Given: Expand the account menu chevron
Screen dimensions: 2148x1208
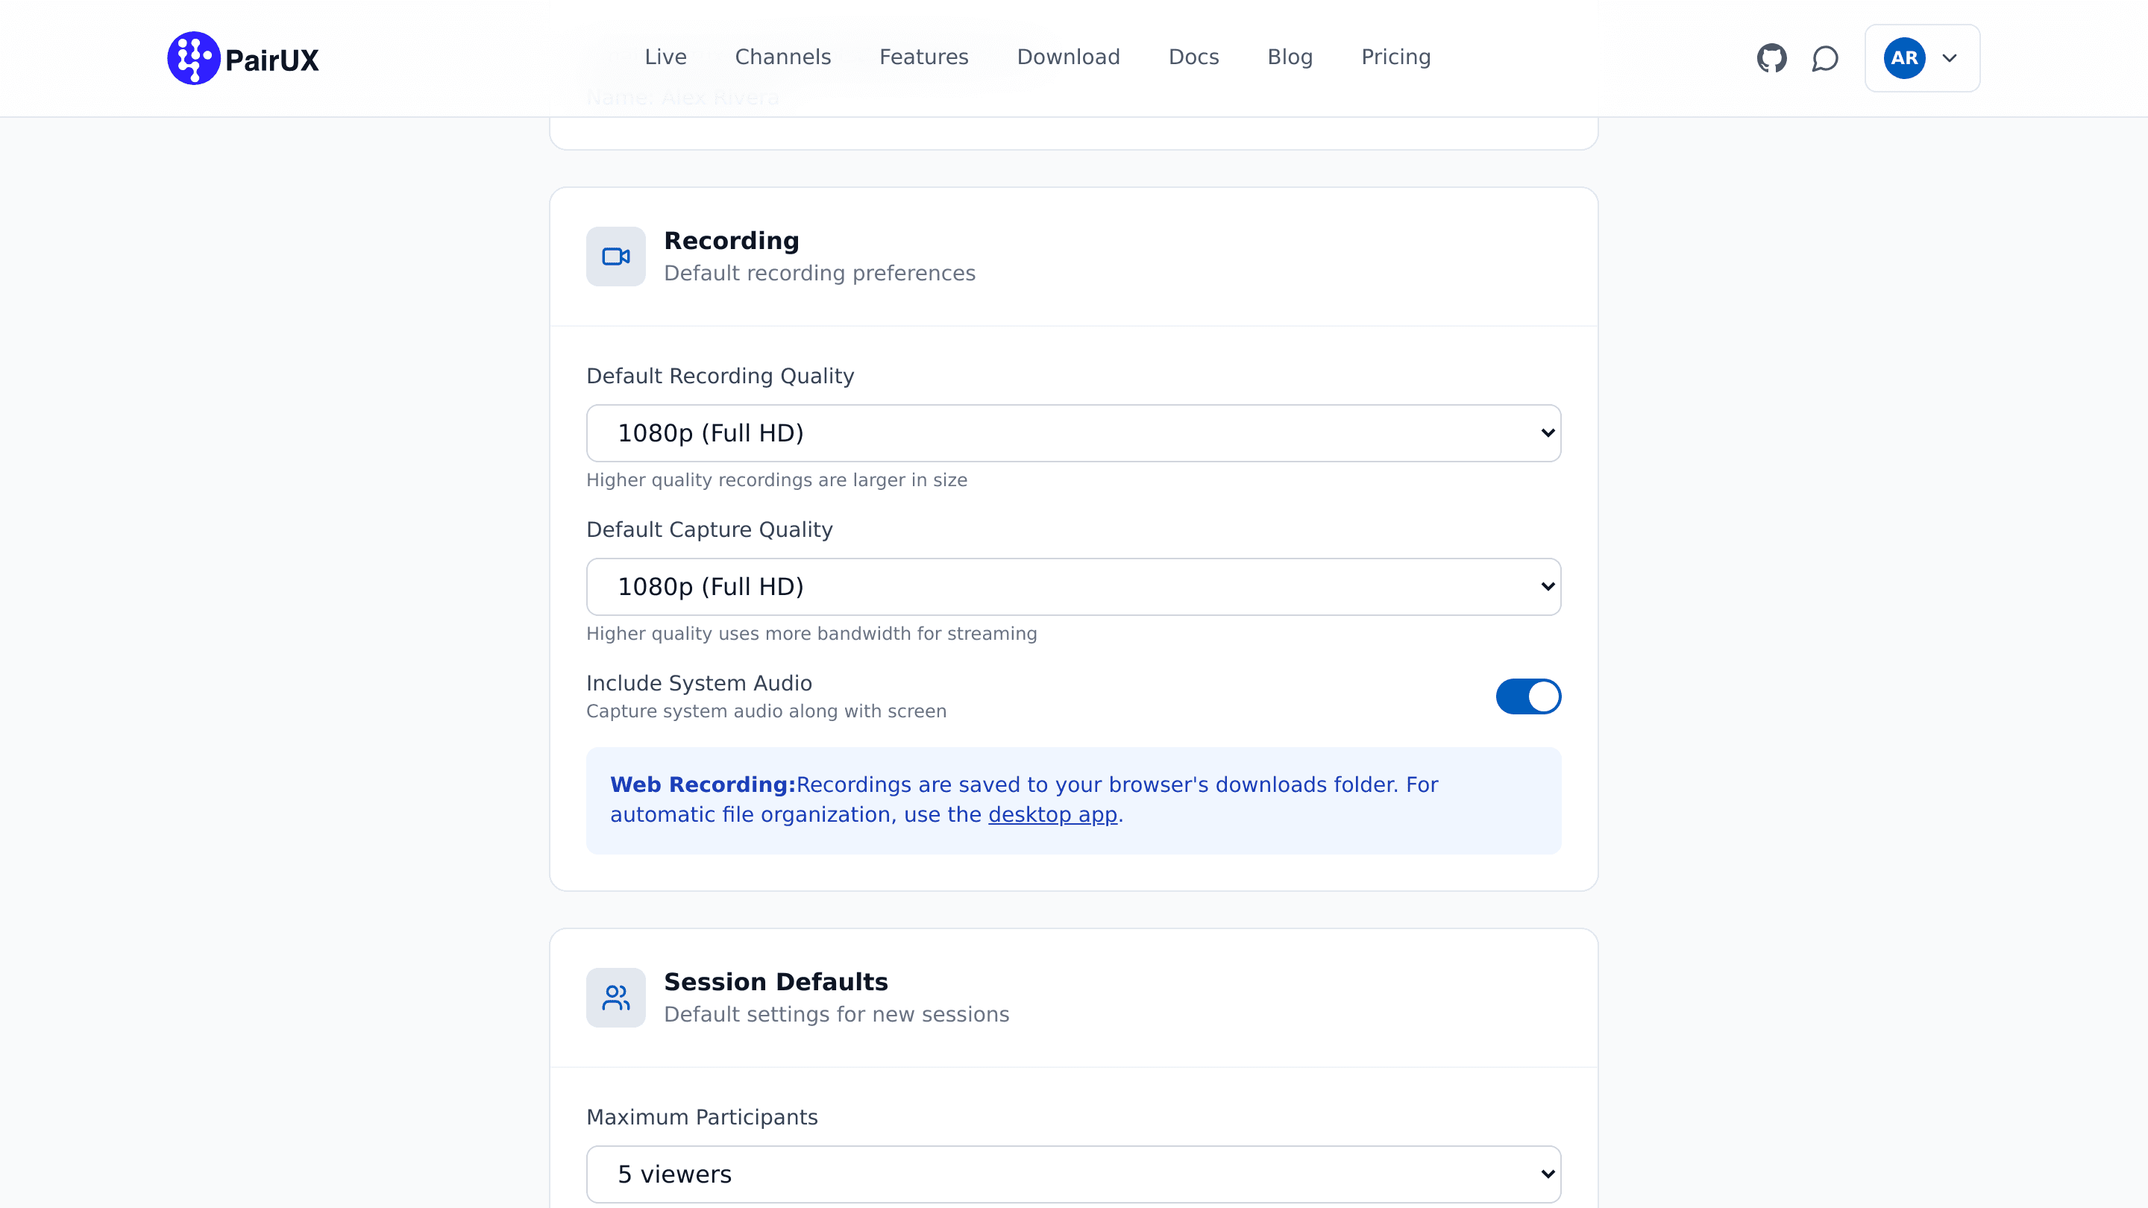Looking at the screenshot, I should click(x=1950, y=58).
